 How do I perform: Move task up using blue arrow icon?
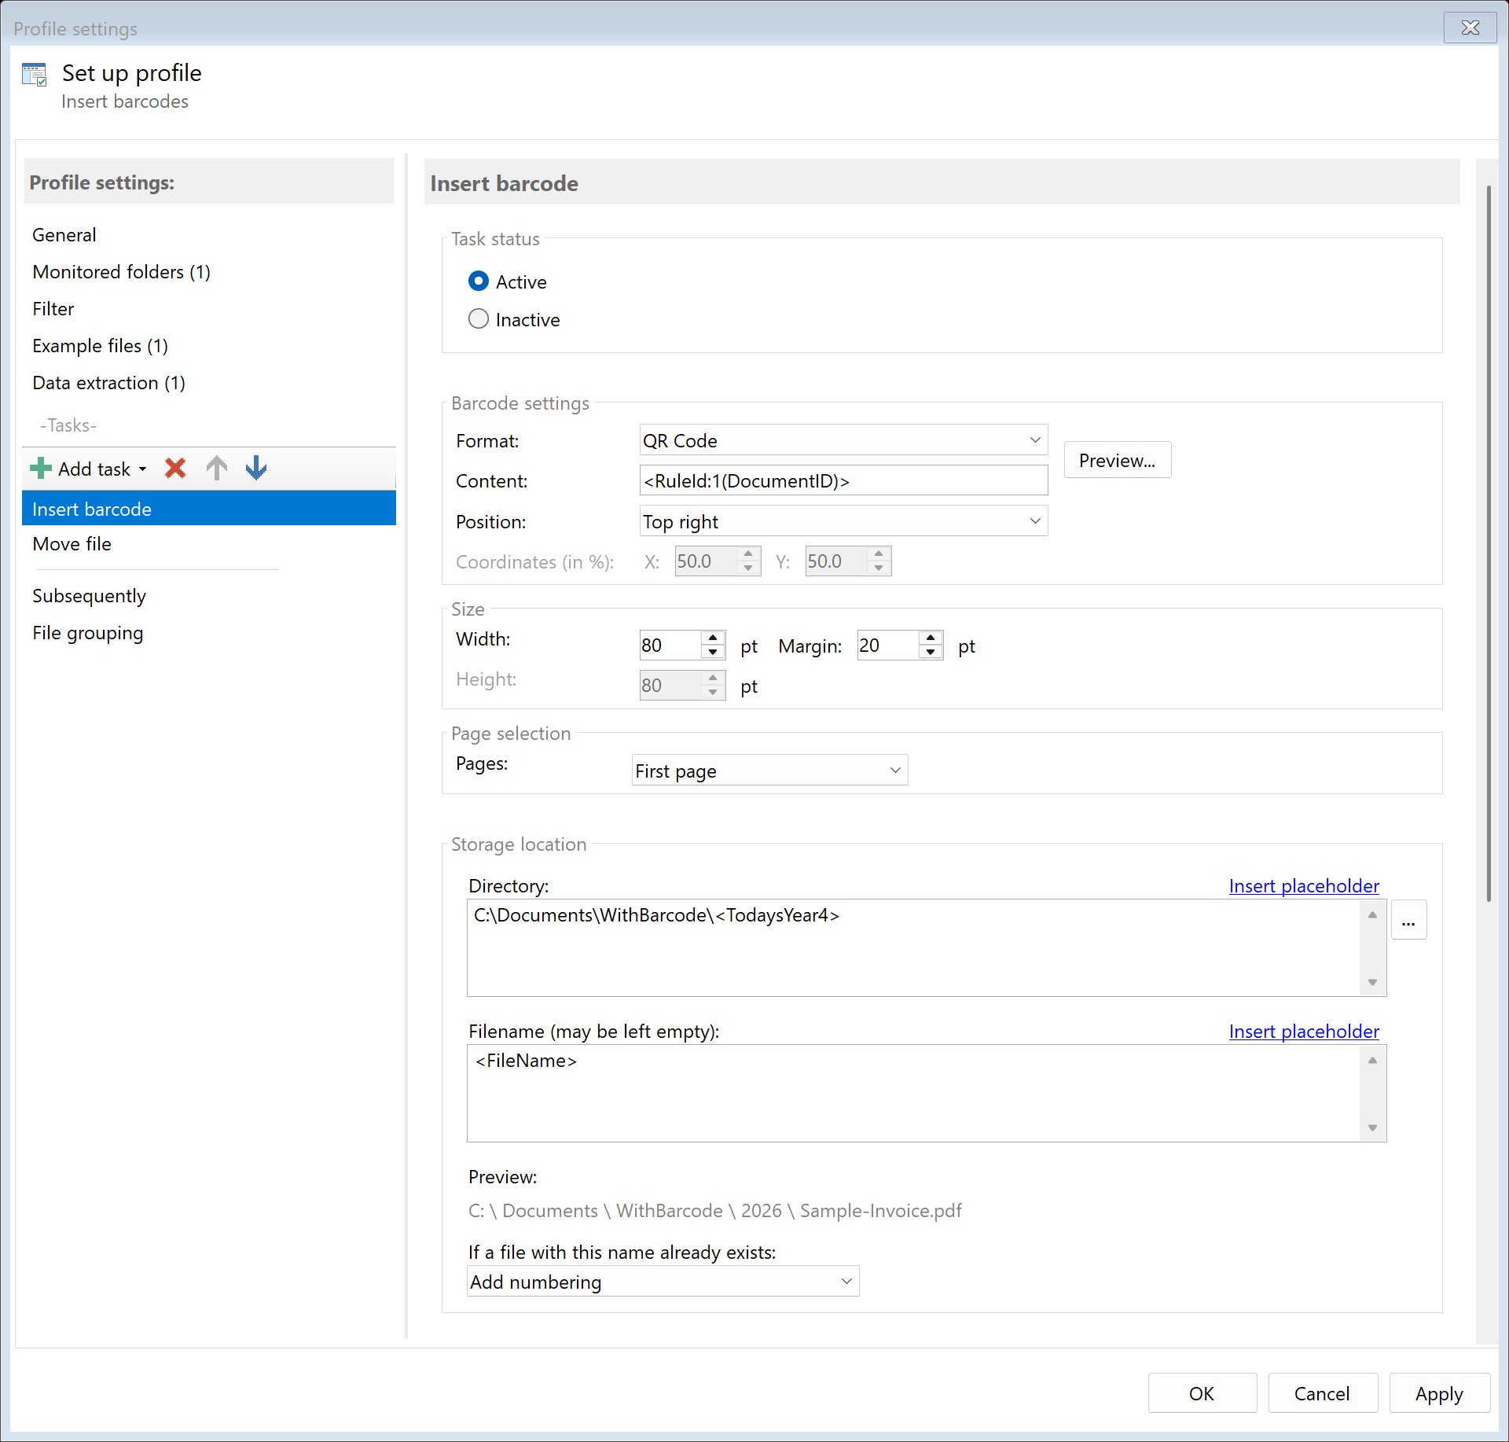coord(216,468)
